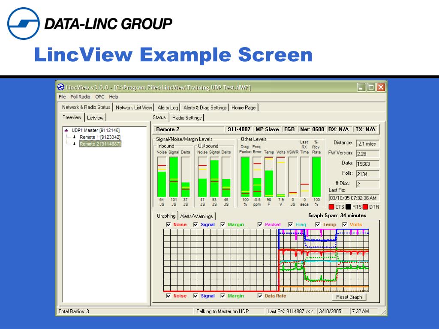Click the Remote 1 radio node icon

[x=74, y=137]
